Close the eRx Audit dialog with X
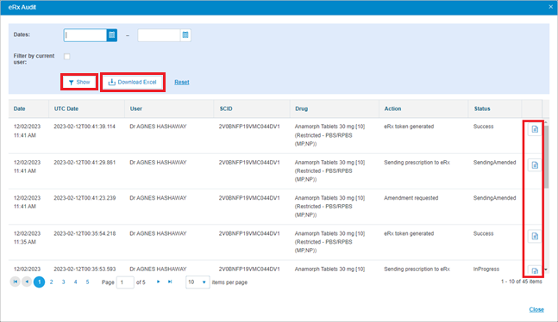This screenshot has width=558, height=322. tap(550, 7)
